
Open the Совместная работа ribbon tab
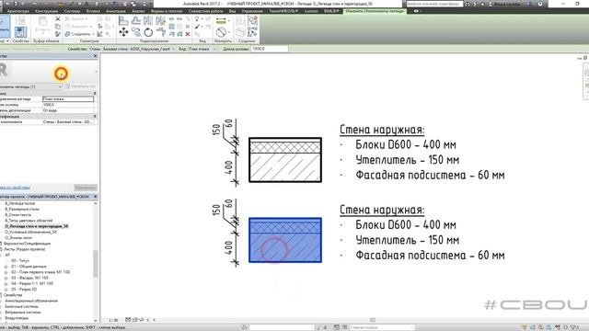(205, 11)
